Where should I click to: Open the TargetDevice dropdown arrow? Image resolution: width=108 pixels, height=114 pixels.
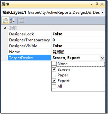tap(102, 58)
